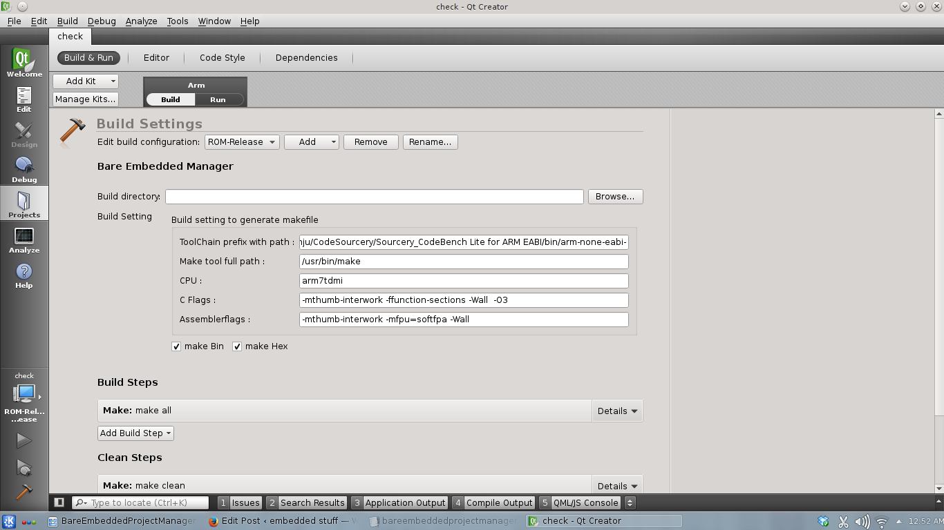Open the Window menu

[214, 21]
